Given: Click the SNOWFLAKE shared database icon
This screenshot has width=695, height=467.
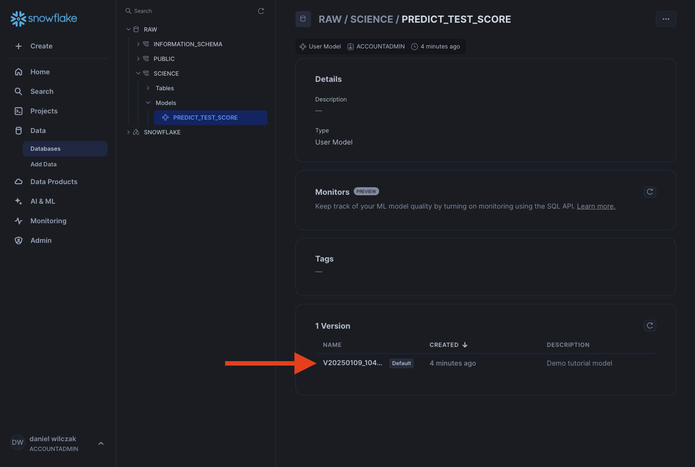Looking at the screenshot, I should [x=136, y=132].
